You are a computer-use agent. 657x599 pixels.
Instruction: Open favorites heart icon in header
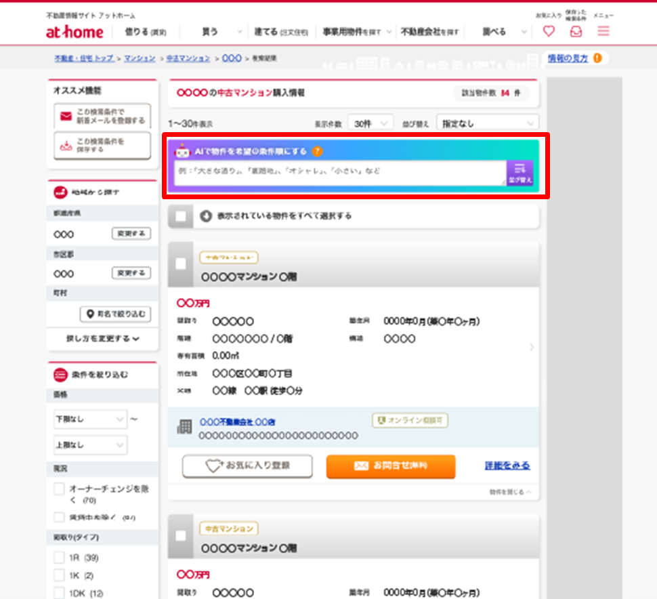tap(549, 31)
